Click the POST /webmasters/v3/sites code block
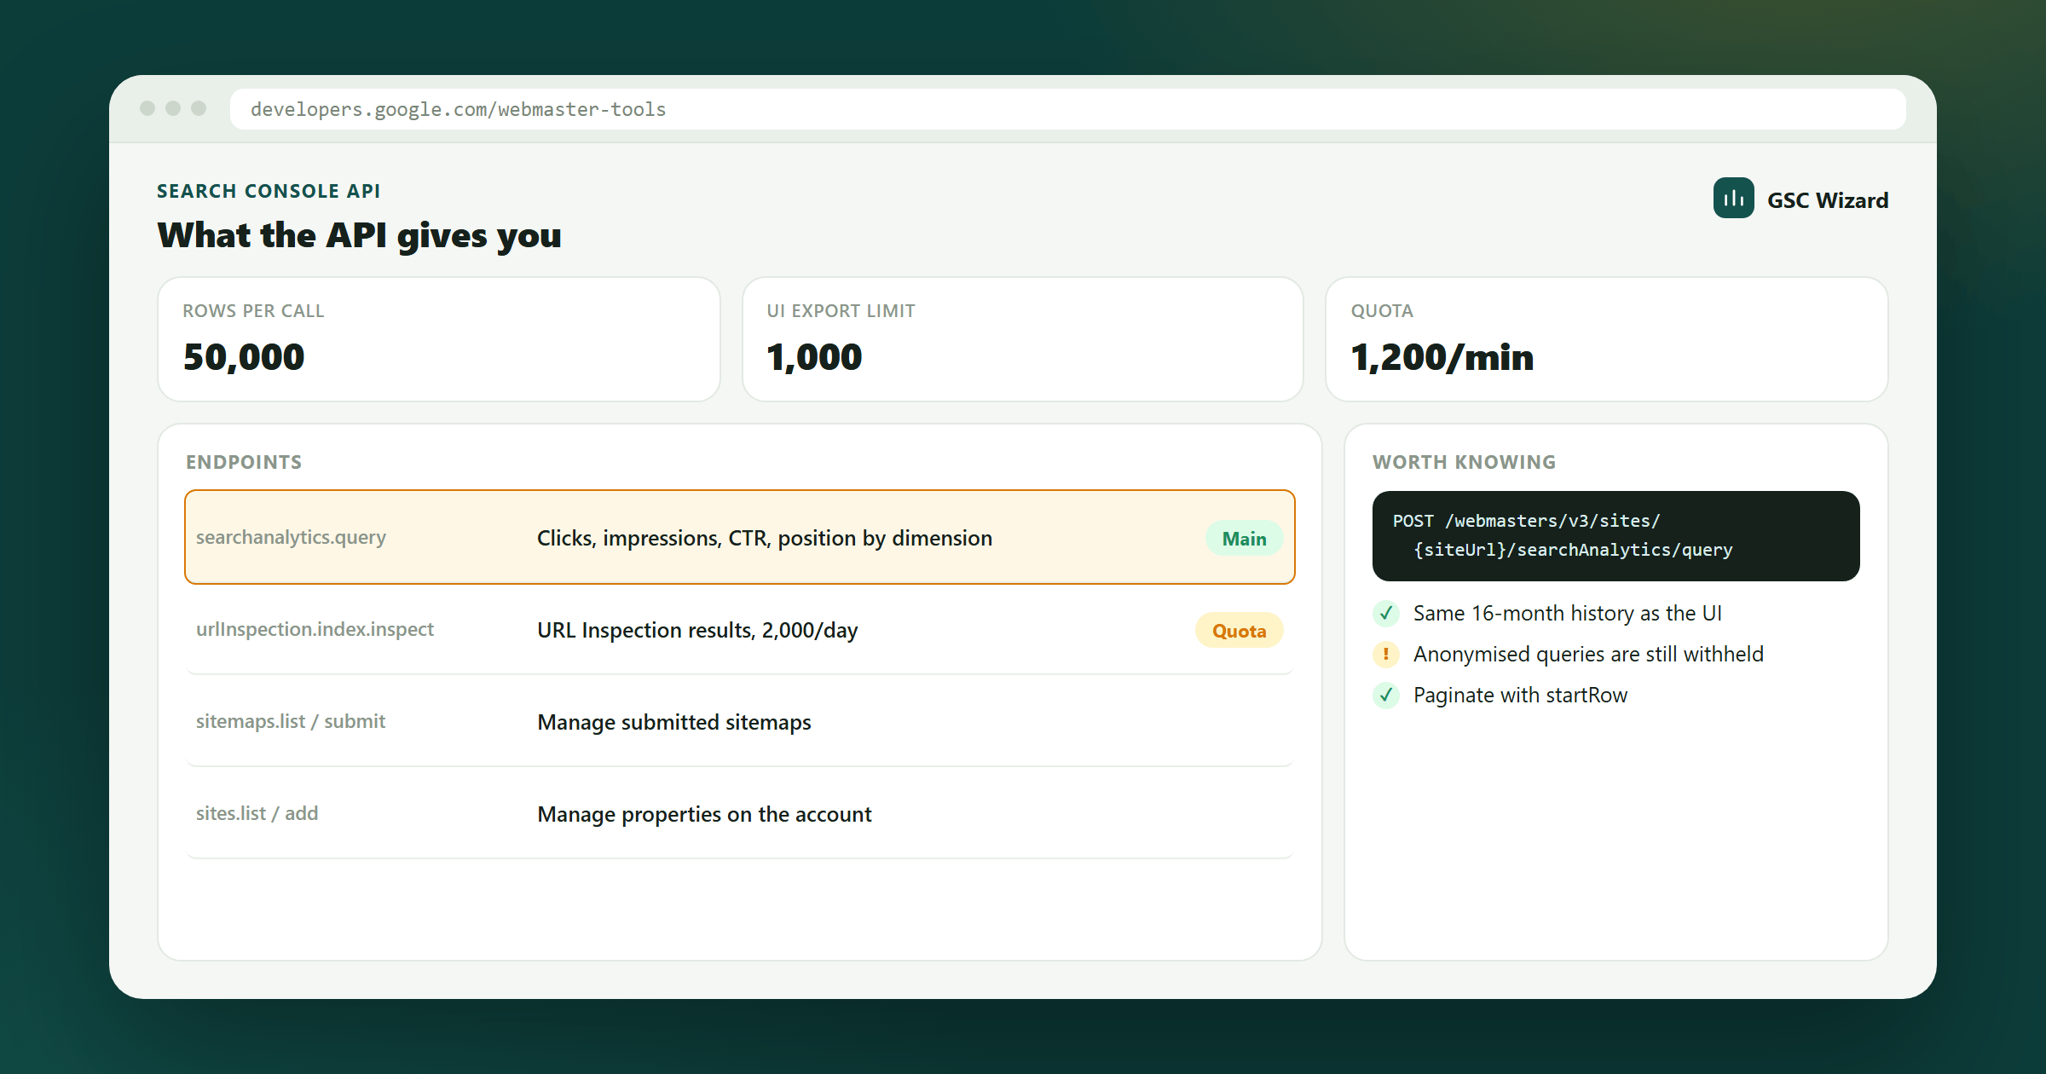 [1615, 535]
